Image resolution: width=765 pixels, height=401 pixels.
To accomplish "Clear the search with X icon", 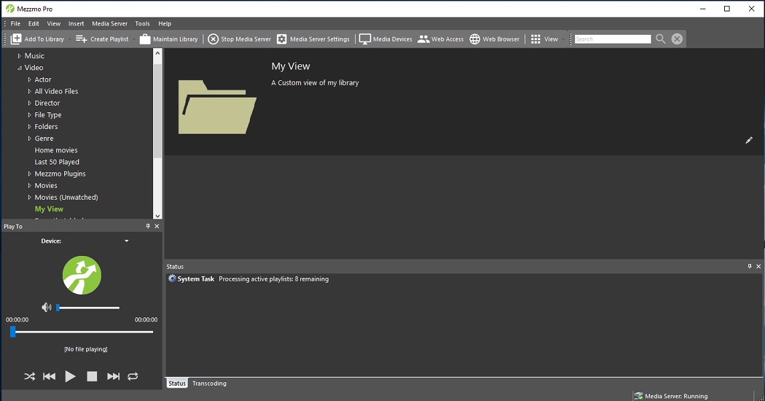I will [677, 39].
